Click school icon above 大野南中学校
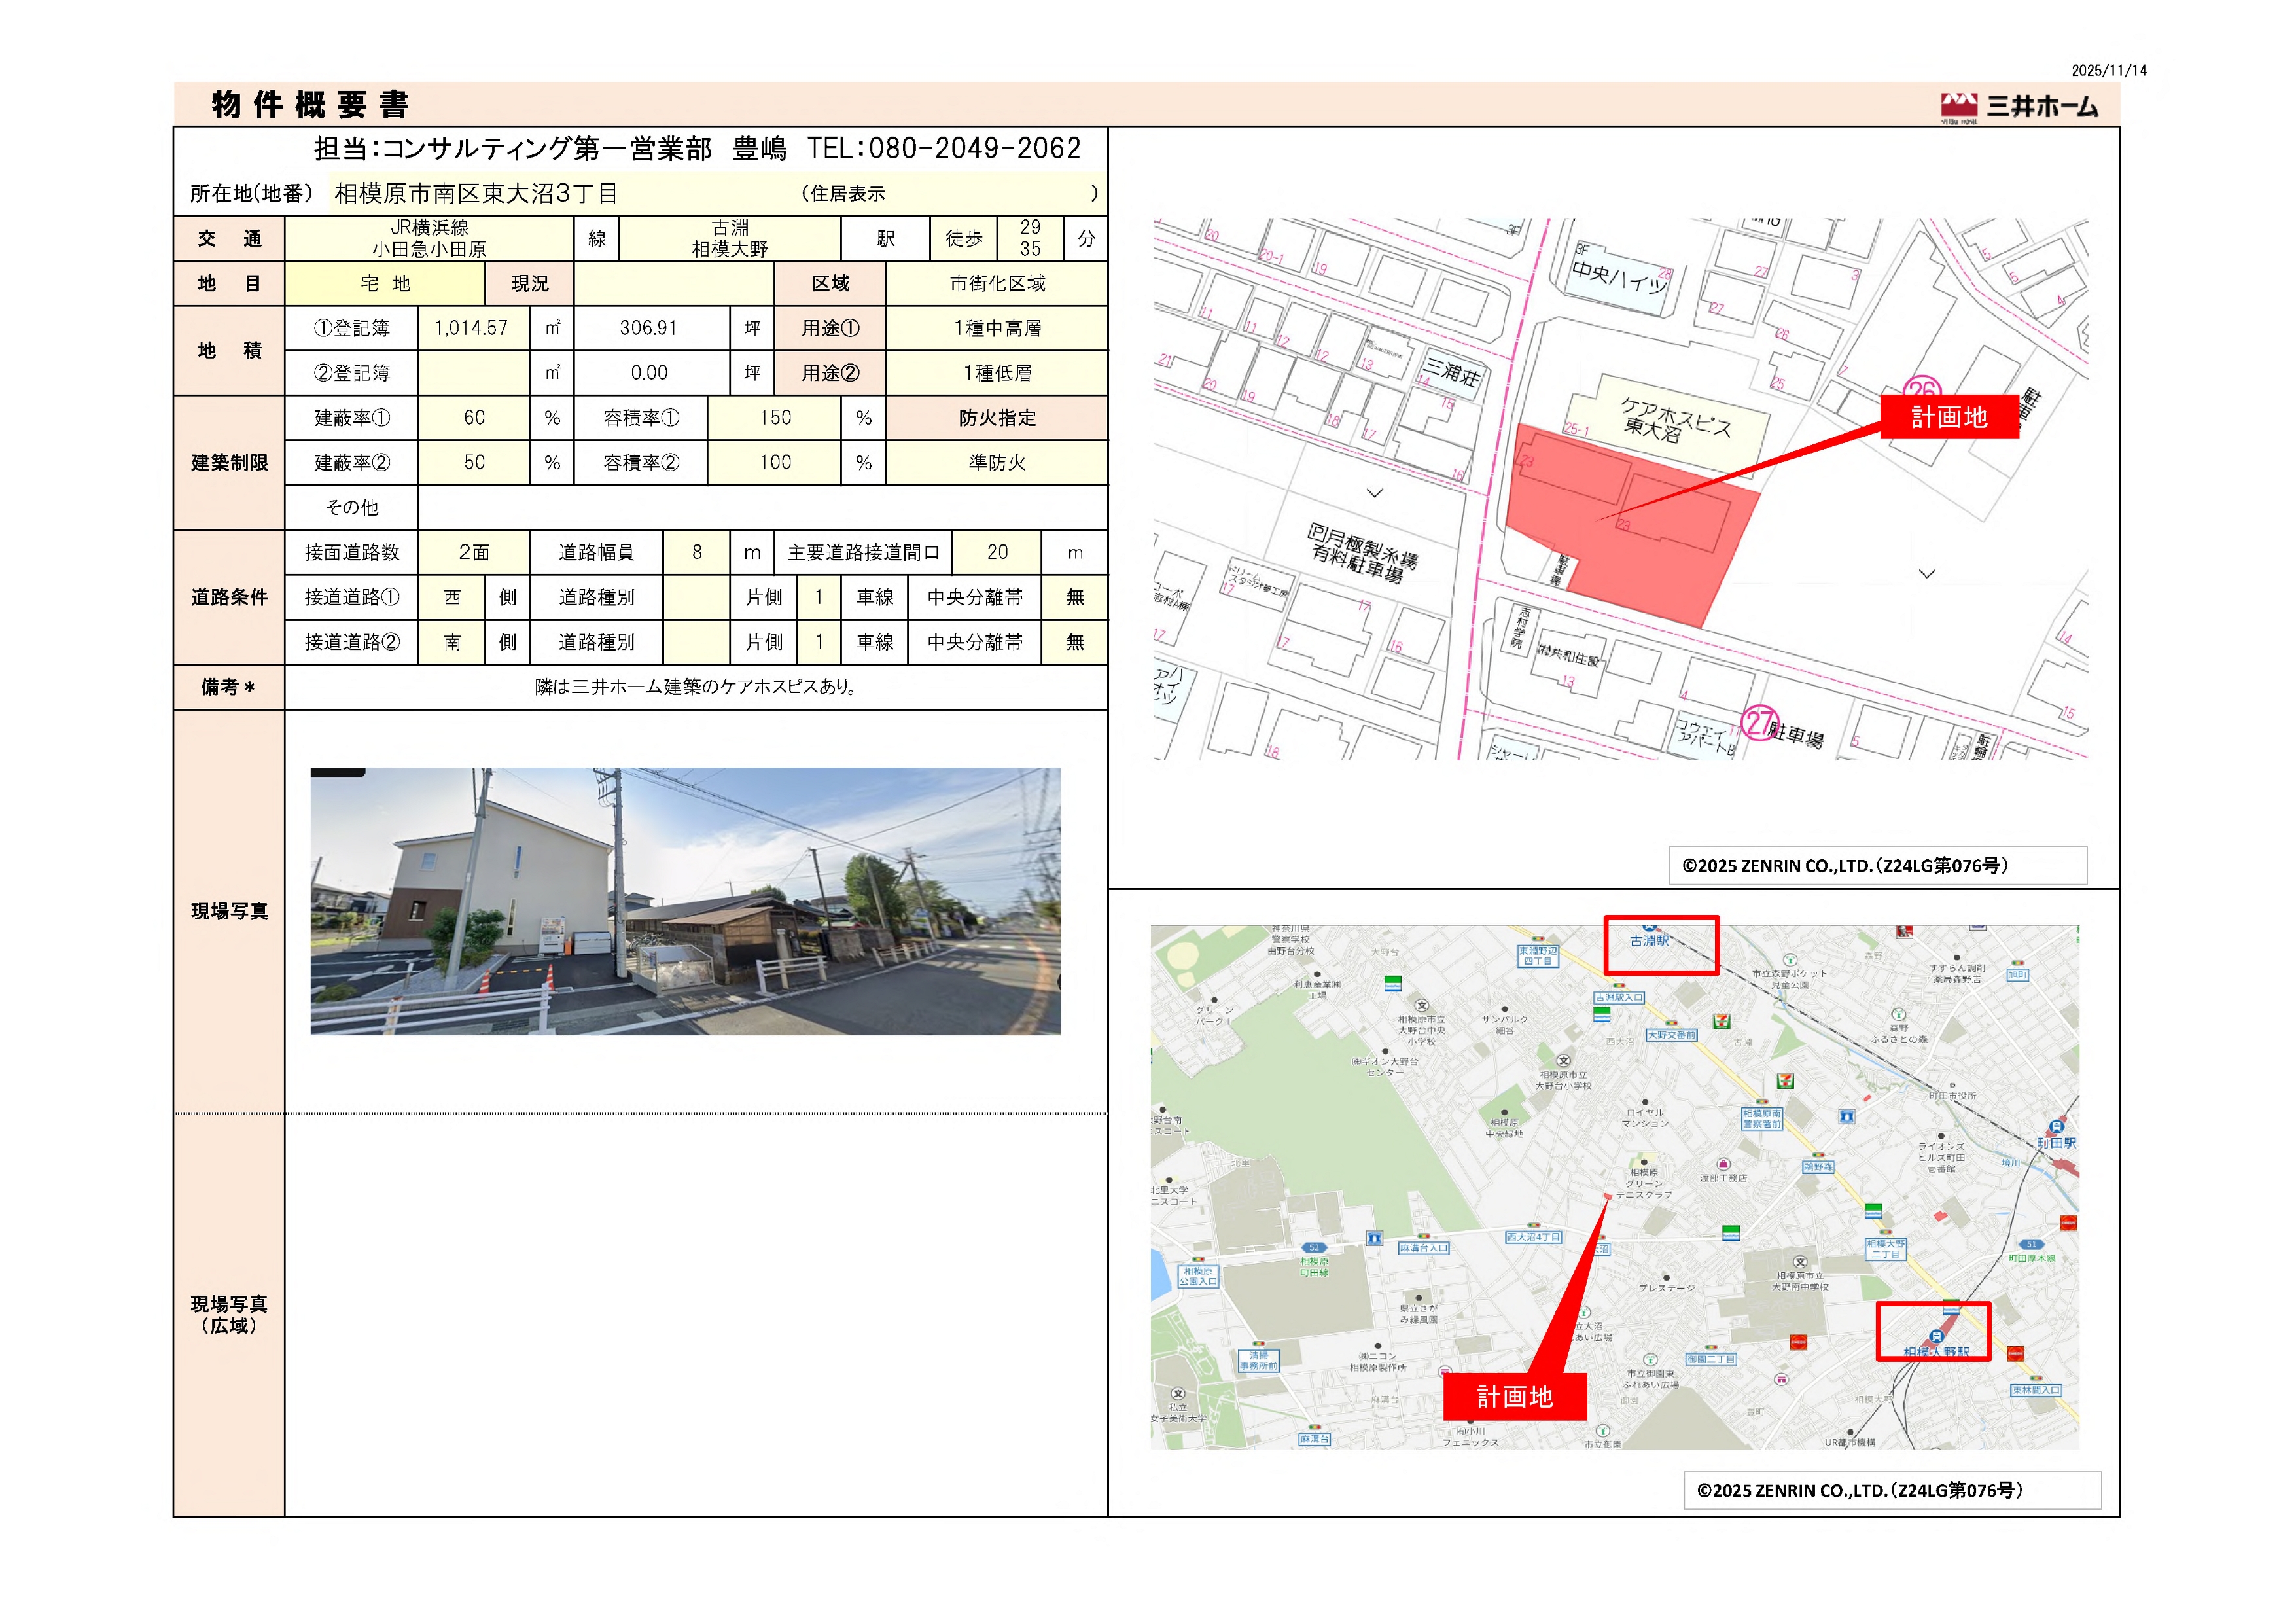 point(1800,1262)
